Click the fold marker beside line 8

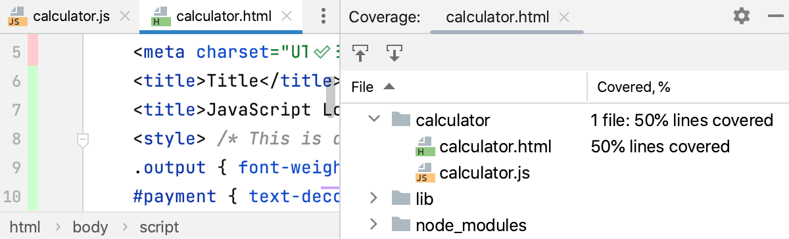pos(83,139)
